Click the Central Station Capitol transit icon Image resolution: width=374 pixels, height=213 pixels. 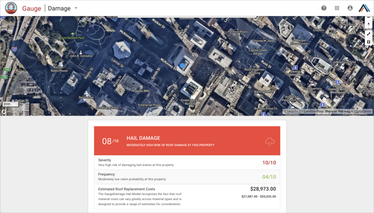coord(337,82)
